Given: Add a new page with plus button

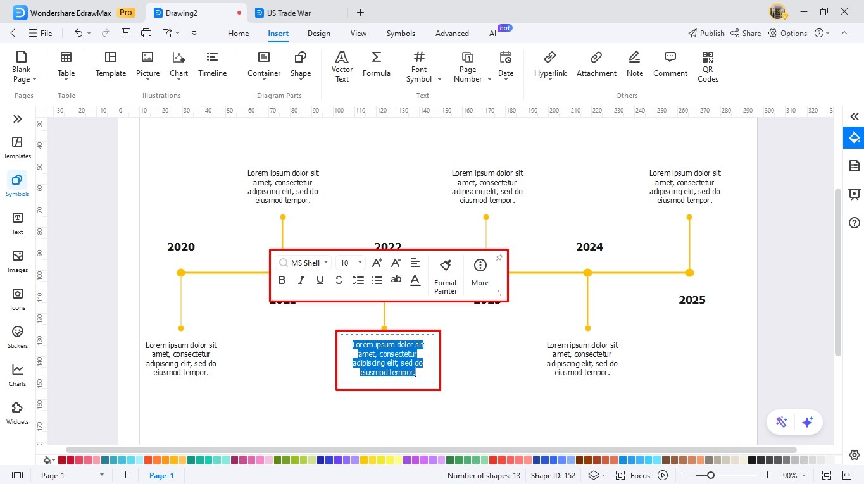Looking at the screenshot, I should click(x=125, y=475).
